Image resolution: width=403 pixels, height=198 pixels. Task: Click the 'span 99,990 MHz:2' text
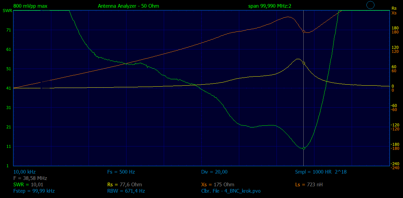coord(269,6)
